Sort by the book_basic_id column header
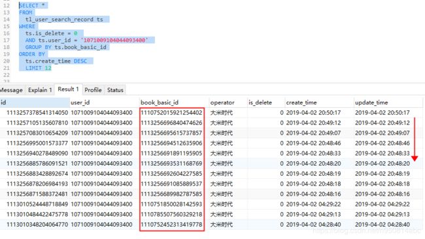This screenshot has width=425, height=239. tap(174, 103)
